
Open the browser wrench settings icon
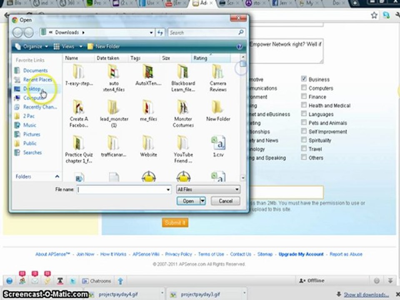tap(397, 15)
